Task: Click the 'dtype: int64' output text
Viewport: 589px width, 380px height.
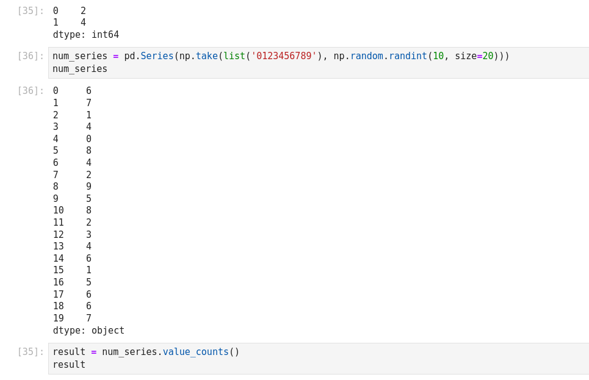Action: pyautogui.click(x=86, y=35)
